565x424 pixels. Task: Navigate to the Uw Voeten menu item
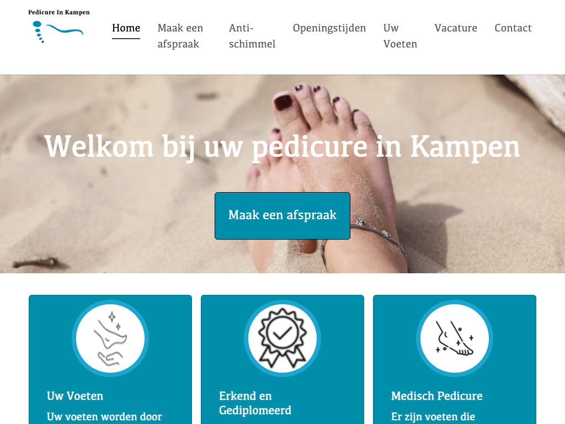click(x=400, y=36)
